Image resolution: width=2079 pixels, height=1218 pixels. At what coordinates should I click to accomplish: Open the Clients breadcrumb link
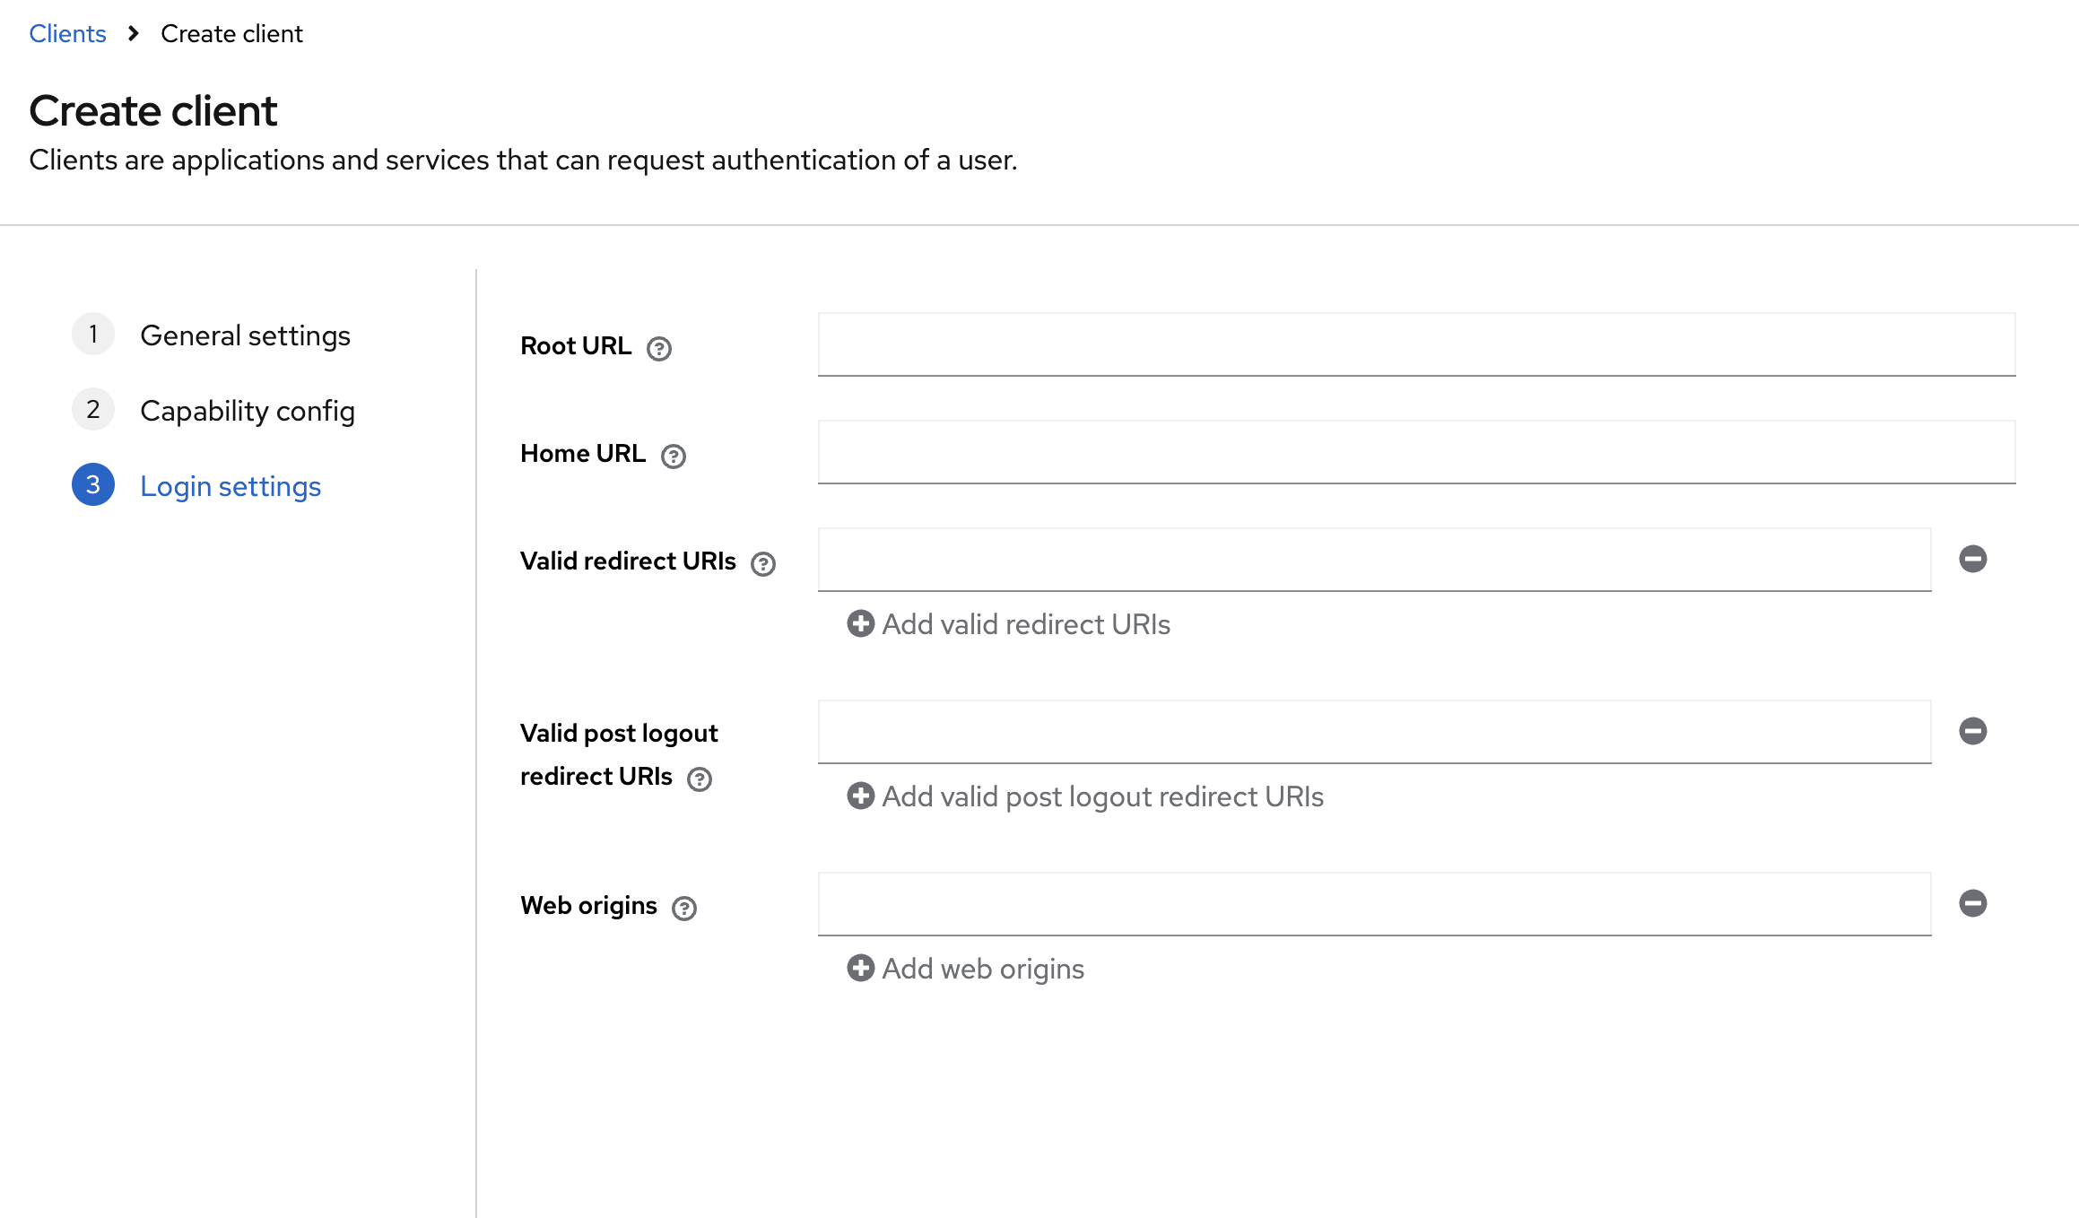pyautogui.click(x=67, y=34)
